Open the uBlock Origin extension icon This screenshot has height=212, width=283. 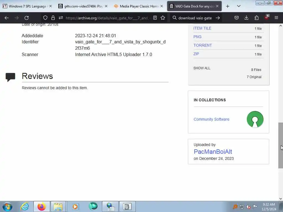(267, 17)
